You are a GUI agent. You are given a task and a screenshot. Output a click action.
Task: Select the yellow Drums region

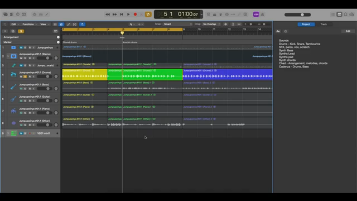(x=85, y=74)
